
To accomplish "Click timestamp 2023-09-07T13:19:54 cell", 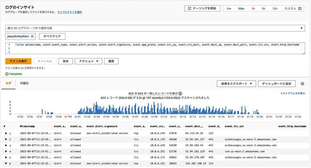I will point(35,133).
